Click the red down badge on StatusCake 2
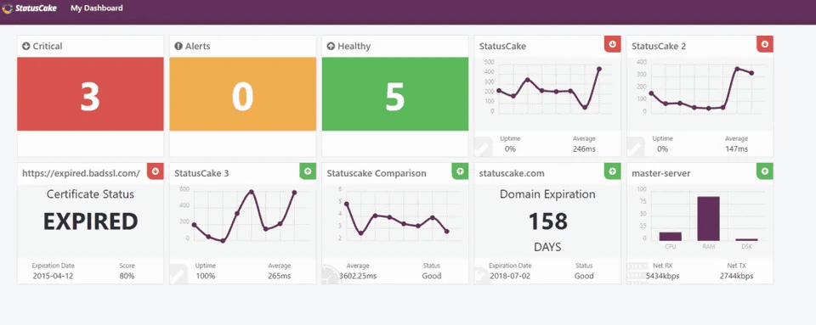 (765, 44)
